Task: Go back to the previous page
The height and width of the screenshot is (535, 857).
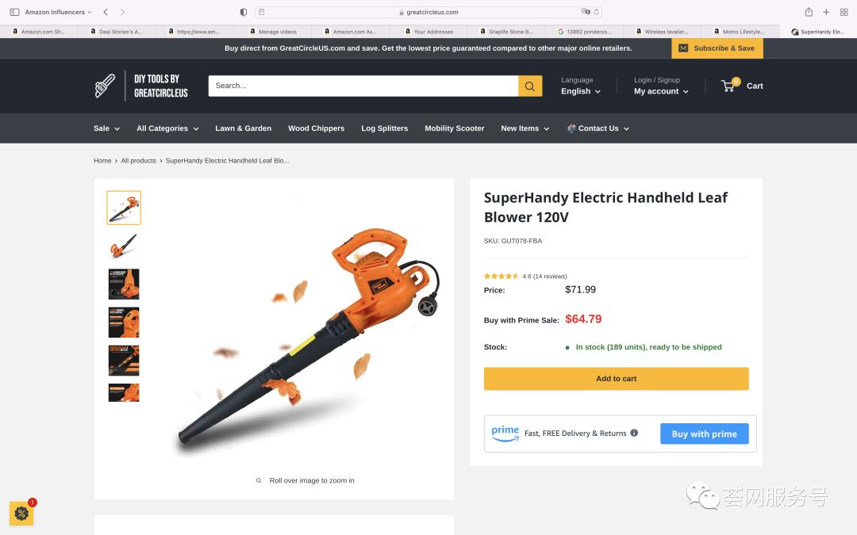Action: (x=106, y=12)
